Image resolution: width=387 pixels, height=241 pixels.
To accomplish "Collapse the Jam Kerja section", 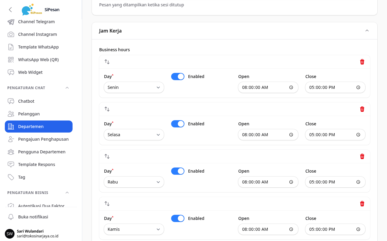I will point(367,31).
